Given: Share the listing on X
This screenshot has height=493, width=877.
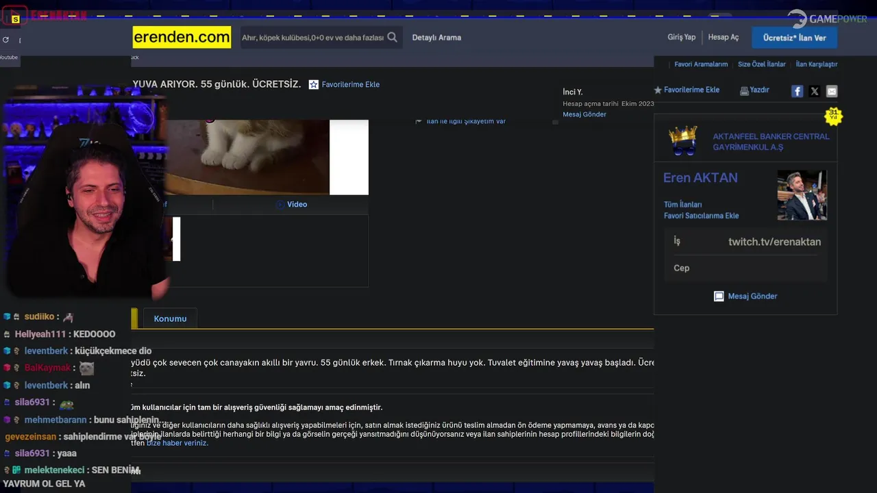Looking at the screenshot, I should point(814,91).
